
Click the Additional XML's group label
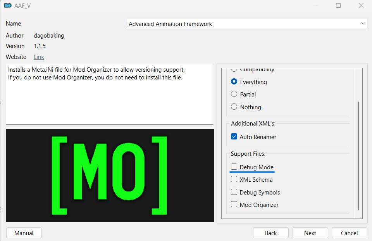pos(253,124)
